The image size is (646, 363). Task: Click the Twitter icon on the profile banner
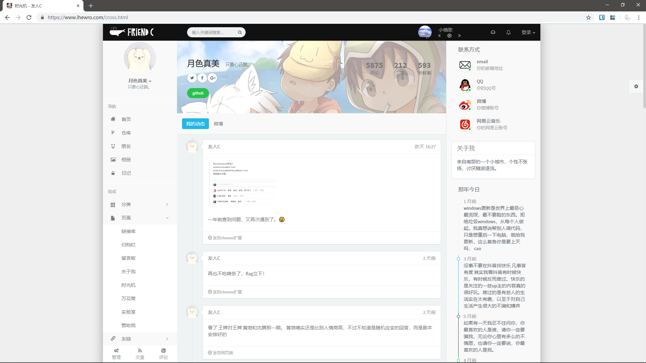pyautogui.click(x=192, y=78)
